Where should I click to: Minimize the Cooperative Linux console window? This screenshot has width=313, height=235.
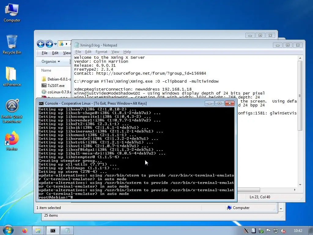(x=209, y=103)
